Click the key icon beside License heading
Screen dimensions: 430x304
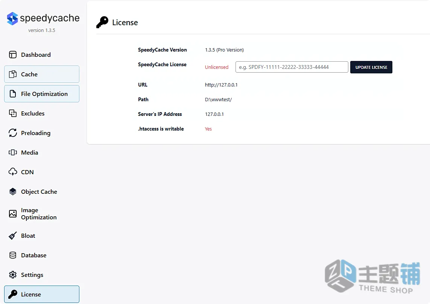tap(102, 22)
